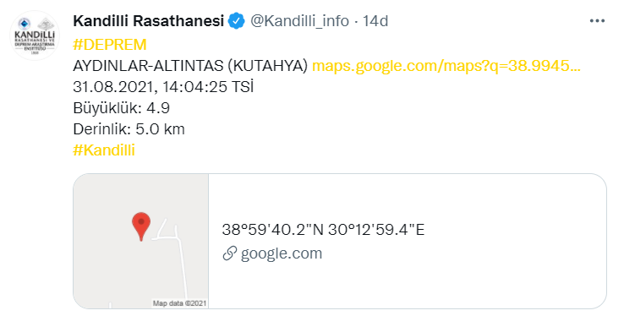Open the tweet via the 14d timestamp
624x316 pixels.
tap(375, 21)
